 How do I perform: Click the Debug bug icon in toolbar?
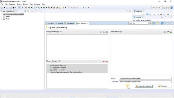pos(35,8)
